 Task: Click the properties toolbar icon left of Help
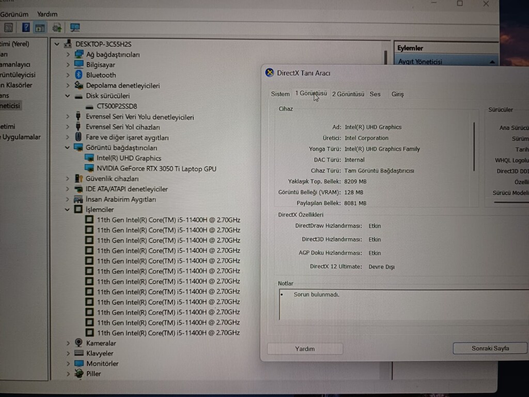tap(8, 28)
